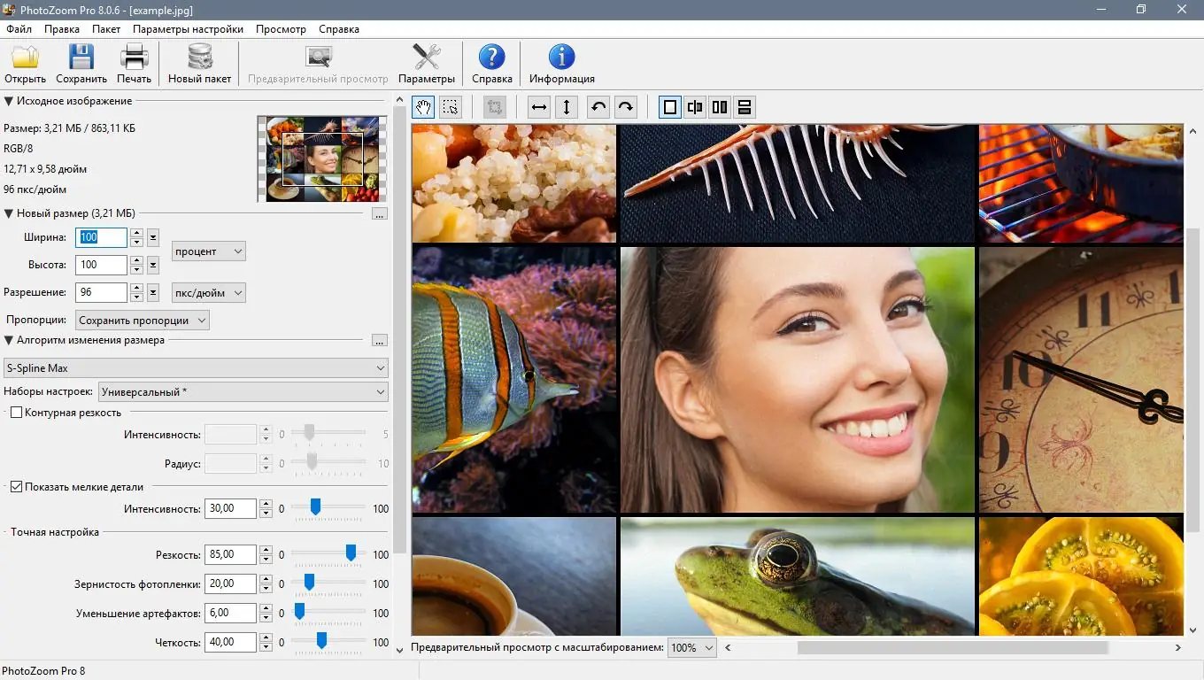Uncheck Показать мелкие детали checkbox
Viewport: 1204px width, 680px height.
[16, 487]
